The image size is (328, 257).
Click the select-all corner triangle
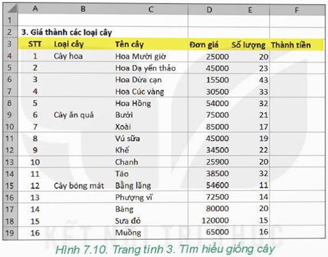(x=10, y=9)
